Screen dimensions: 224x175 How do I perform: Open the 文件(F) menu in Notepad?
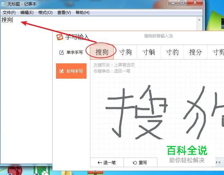pyautogui.click(x=9, y=13)
